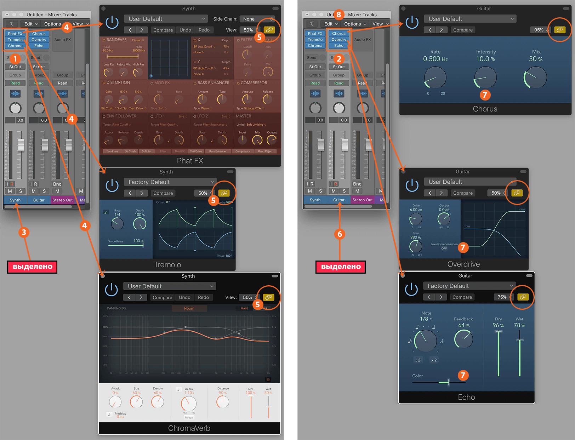575x440 pixels.
Task: Click Synth channel waveform icon in left mixer
Action: pos(15,94)
